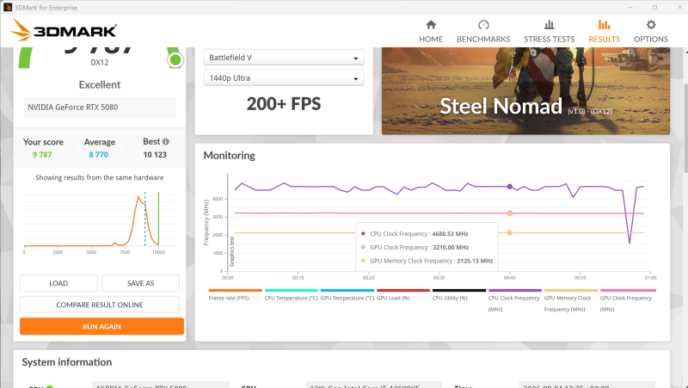
Task: Toggle GPU Temperature legend series
Action: (347, 295)
